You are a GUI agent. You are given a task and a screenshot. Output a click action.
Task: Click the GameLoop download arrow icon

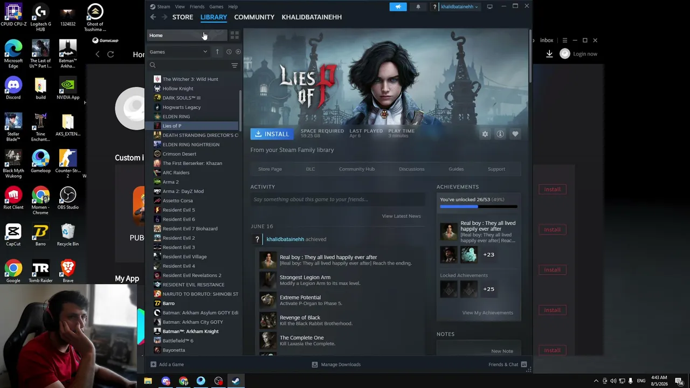point(549,54)
